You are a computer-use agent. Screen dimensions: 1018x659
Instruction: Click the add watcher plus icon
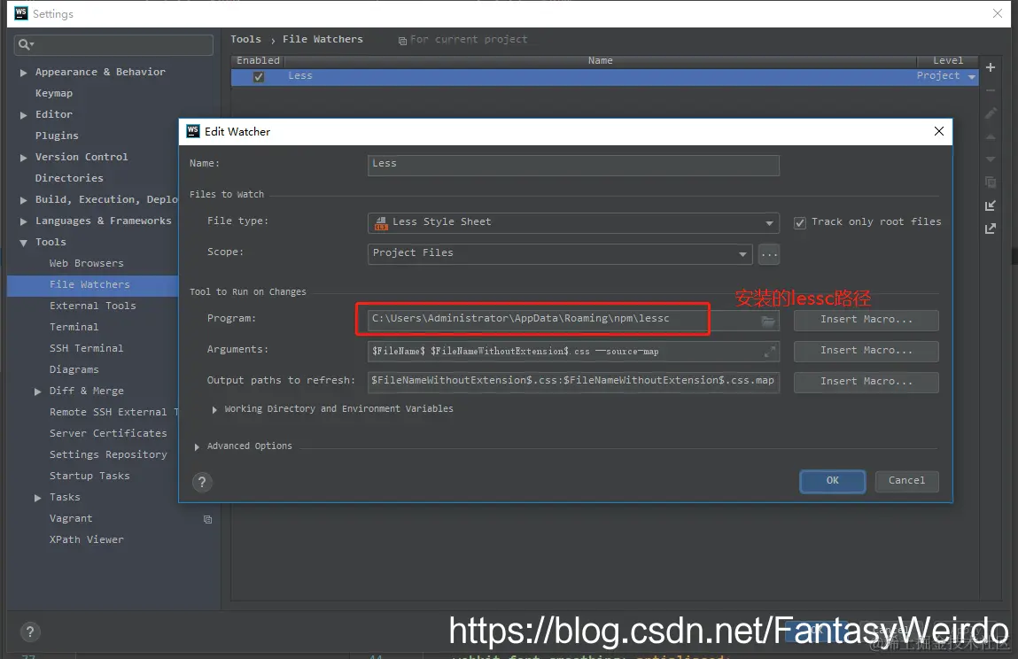tap(990, 67)
